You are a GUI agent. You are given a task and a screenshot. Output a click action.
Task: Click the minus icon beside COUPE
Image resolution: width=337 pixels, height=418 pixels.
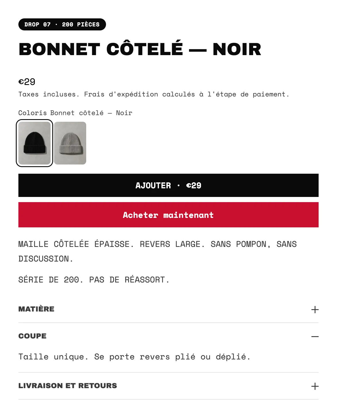pyautogui.click(x=315, y=336)
